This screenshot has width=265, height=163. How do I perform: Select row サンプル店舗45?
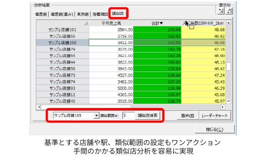pyautogui.click(x=62, y=101)
